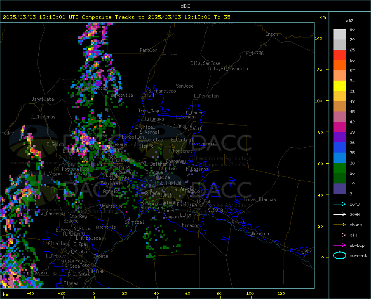Click the Ramblon label near top
Screen dimensions: 371x299
(148, 50)
